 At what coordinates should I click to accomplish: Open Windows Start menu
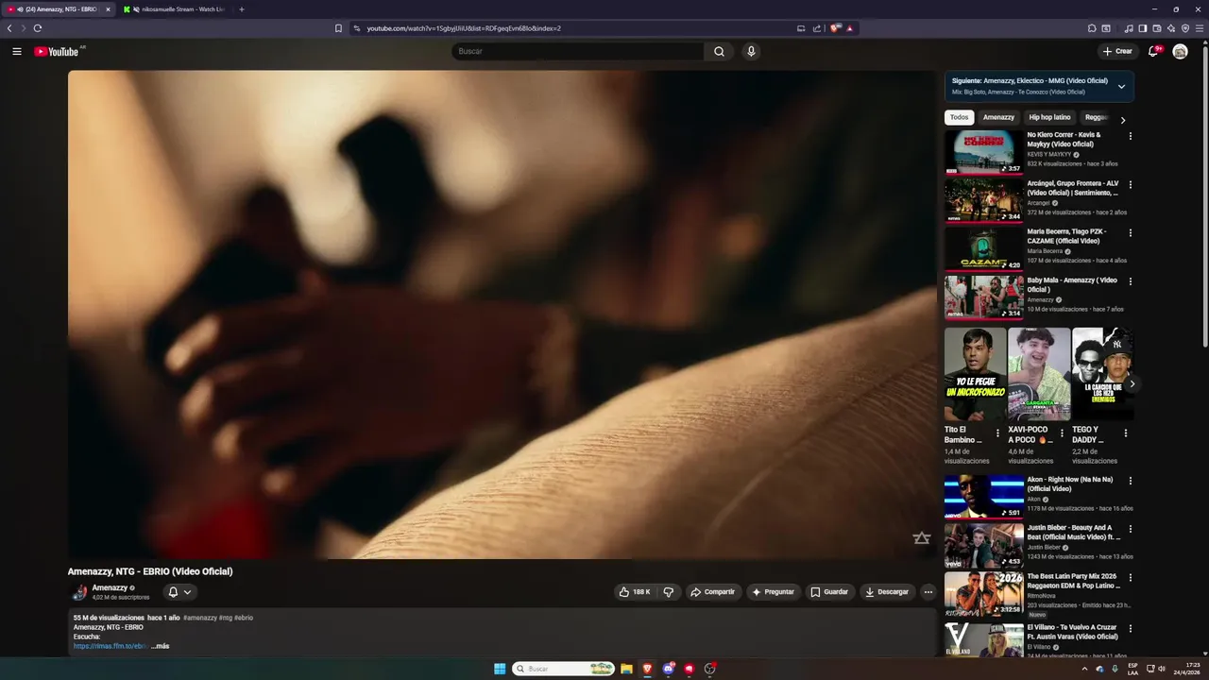500,669
